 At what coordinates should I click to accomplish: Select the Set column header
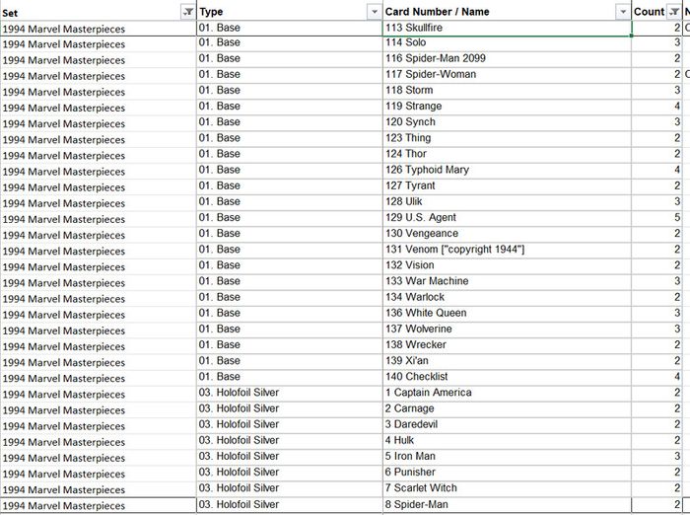point(99,12)
